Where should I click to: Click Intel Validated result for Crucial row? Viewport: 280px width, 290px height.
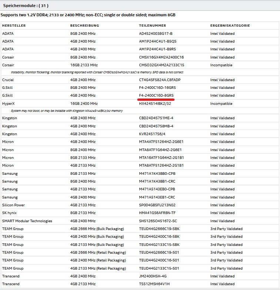click(222, 80)
